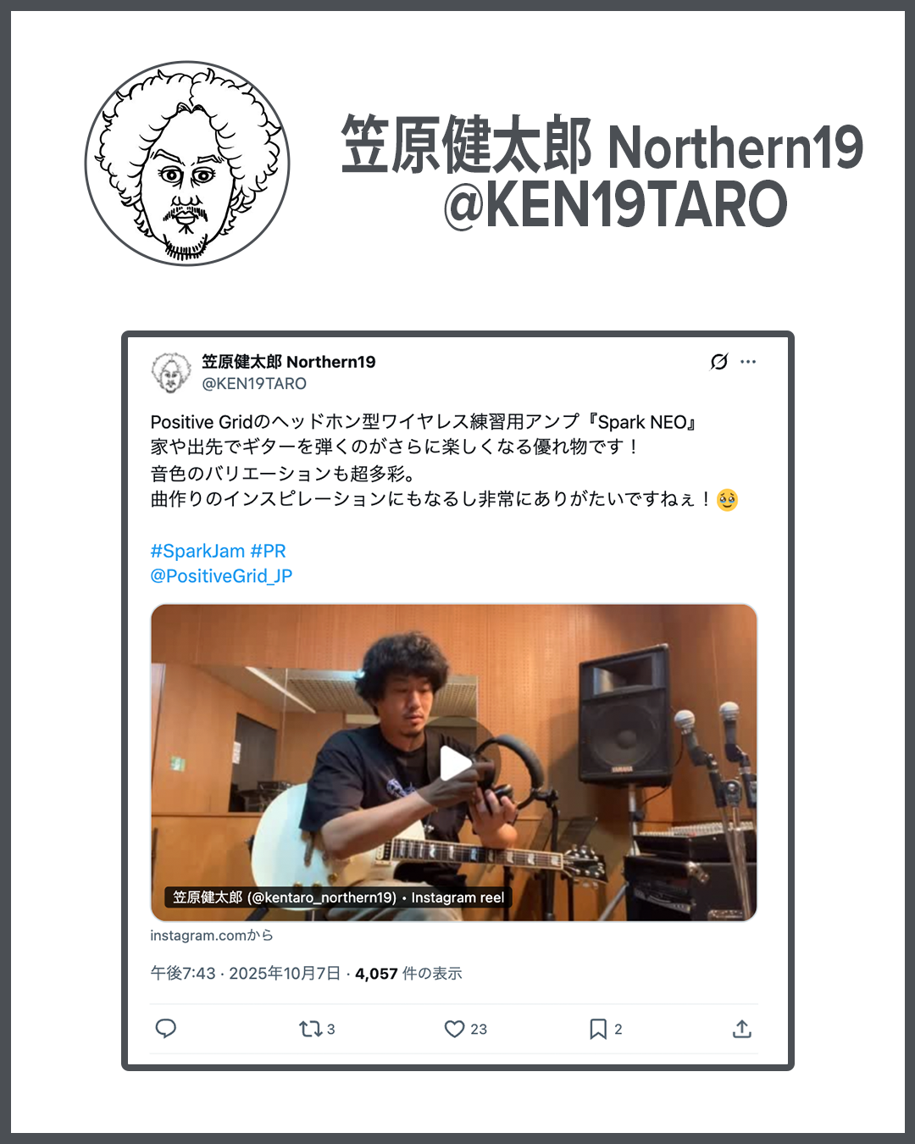The width and height of the screenshot is (915, 1144).
Task: Click the repost arrows icon
Action: point(310,1029)
